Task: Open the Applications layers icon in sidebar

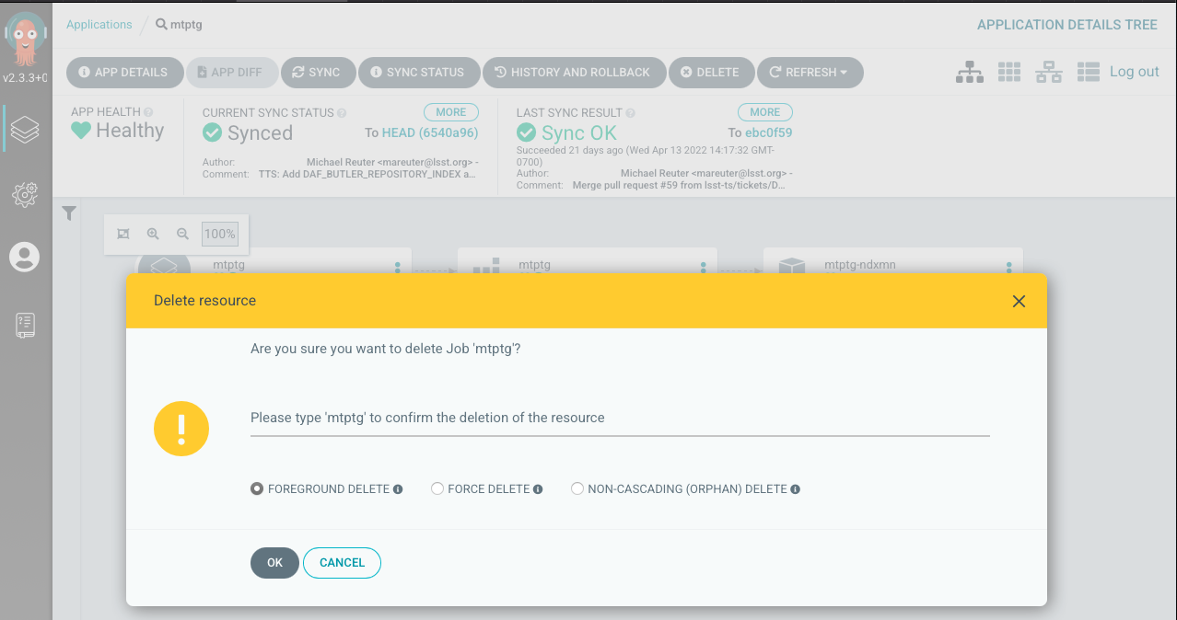Action: [x=25, y=129]
